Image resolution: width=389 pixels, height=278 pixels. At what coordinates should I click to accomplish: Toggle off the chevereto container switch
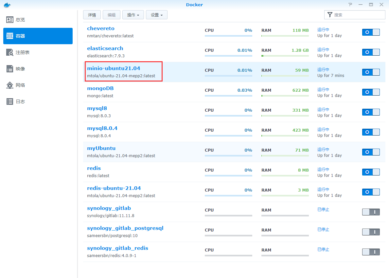[371, 32]
